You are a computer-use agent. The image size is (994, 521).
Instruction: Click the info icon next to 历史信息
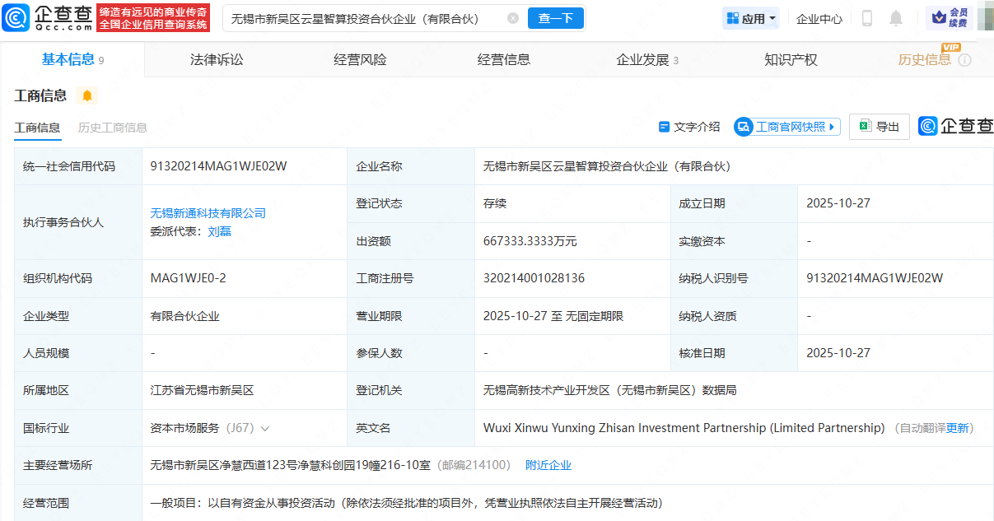(964, 60)
